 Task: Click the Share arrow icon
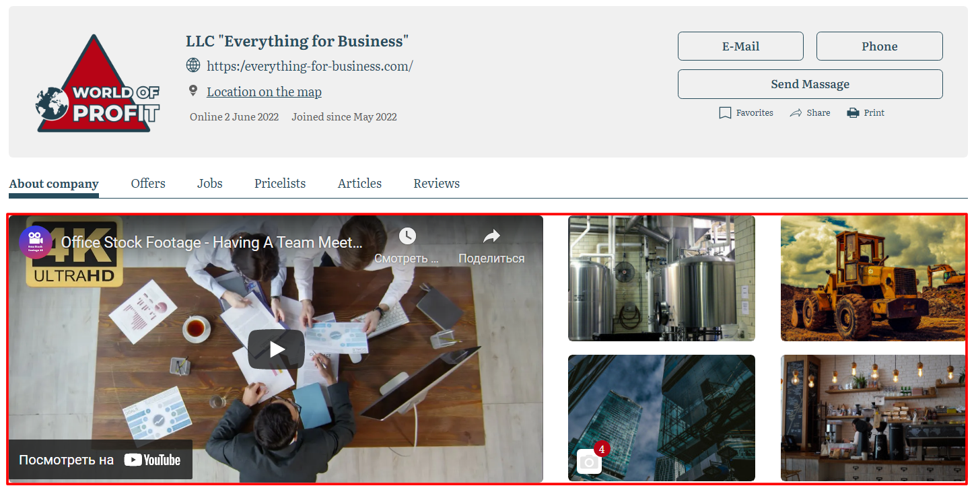796,113
